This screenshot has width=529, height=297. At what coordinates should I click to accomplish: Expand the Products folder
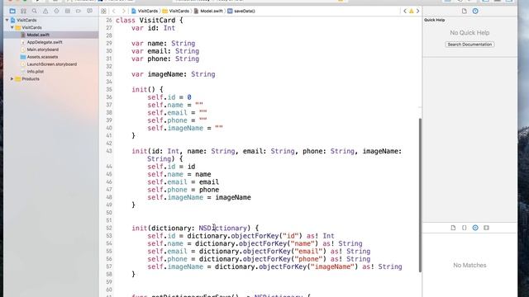[12, 79]
